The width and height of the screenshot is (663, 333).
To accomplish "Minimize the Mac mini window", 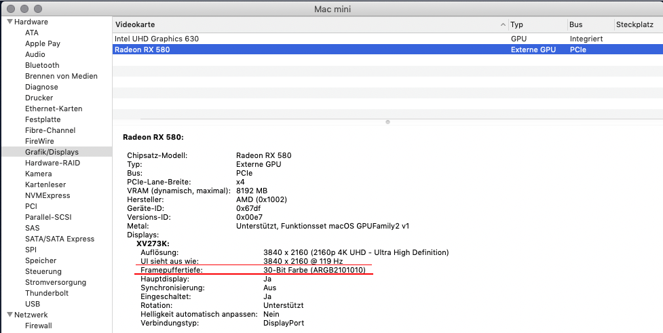I will [x=24, y=8].
